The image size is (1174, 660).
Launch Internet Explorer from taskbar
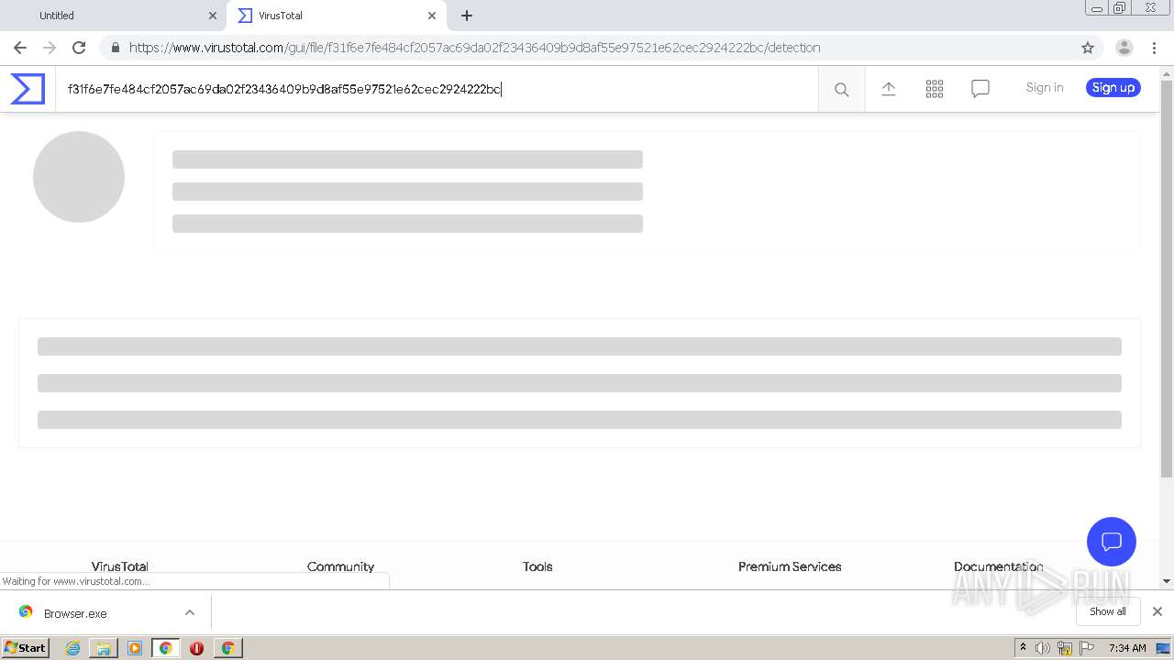pyautogui.click(x=72, y=648)
